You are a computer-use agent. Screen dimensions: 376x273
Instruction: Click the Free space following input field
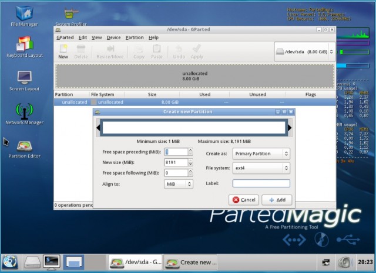[176, 173]
